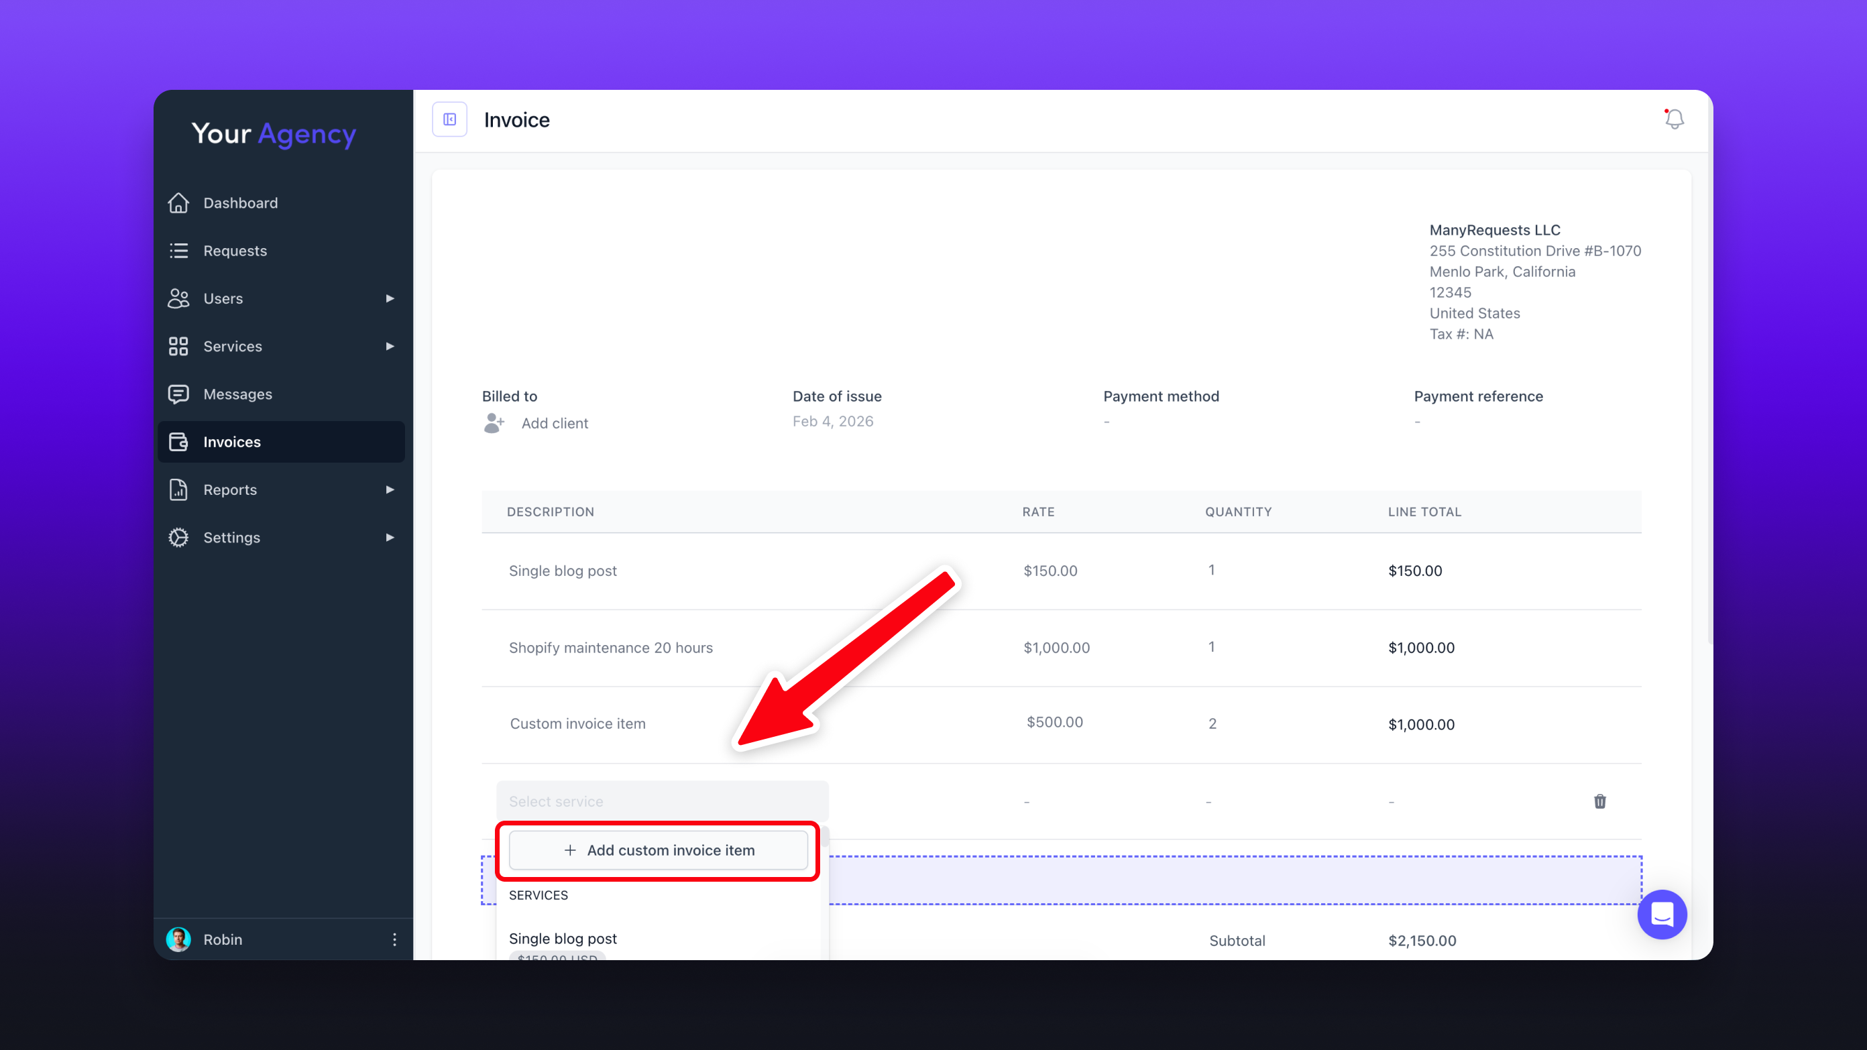1867x1050 pixels.
Task: Click the Select service input field
Action: [x=662, y=801]
